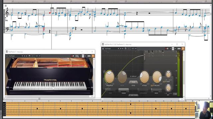This screenshot has width=213, height=119.
Task: Open the FabFilter preset dropdown
Action: point(112,49)
